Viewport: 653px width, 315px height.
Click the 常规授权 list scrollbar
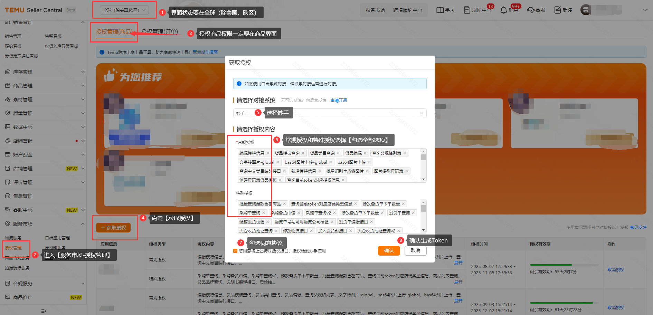tap(423, 158)
